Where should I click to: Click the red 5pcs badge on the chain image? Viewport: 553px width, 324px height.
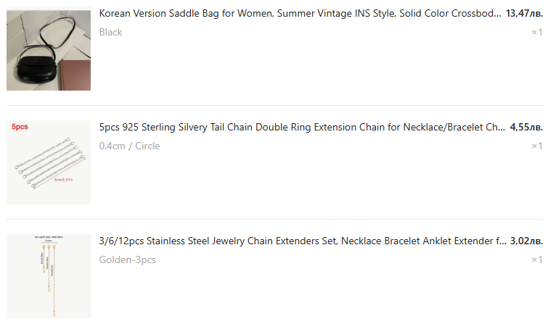(20, 127)
